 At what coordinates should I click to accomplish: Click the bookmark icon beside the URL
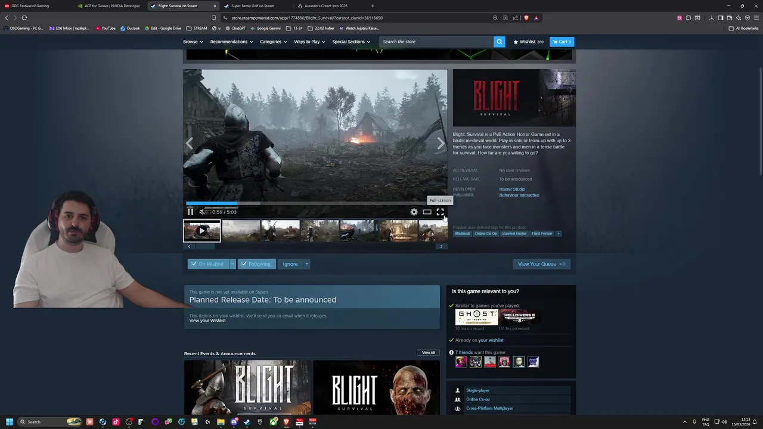[213, 18]
